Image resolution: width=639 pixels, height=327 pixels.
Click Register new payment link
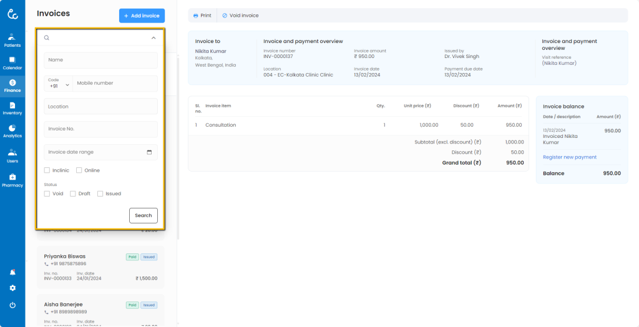(570, 157)
